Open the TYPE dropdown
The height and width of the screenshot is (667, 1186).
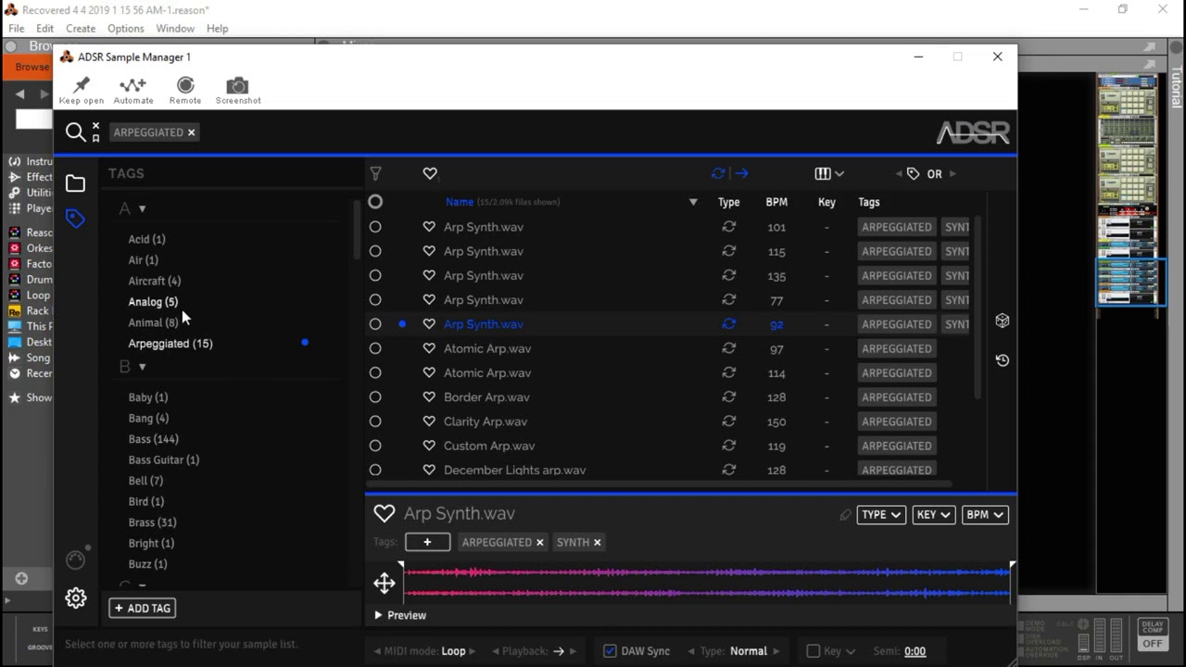(880, 515)
